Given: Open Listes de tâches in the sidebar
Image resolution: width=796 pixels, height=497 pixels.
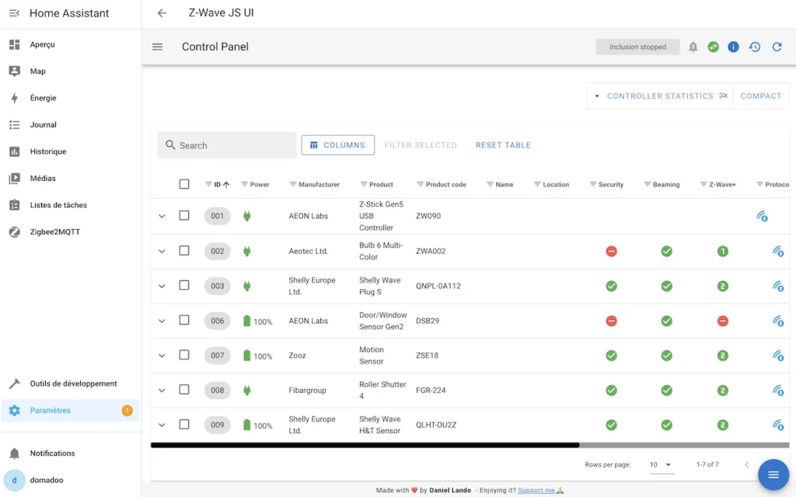Looking at the screenshot, I should point(71,205).
